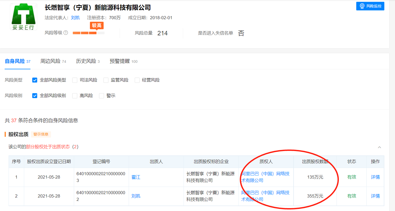Click the 股权出质设立登记日期 column header

pos(49,162)
